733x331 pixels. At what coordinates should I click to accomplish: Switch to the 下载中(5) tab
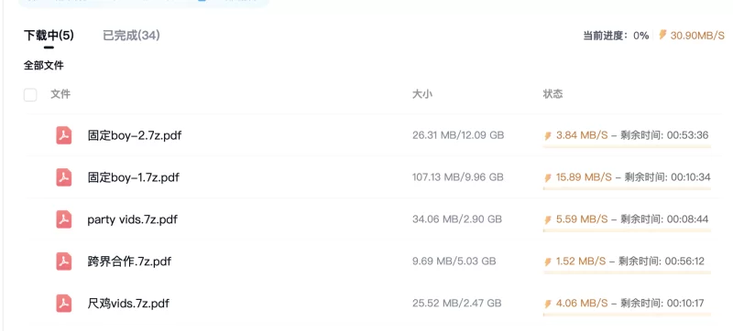pyautogui.click(x=49, y=36)
